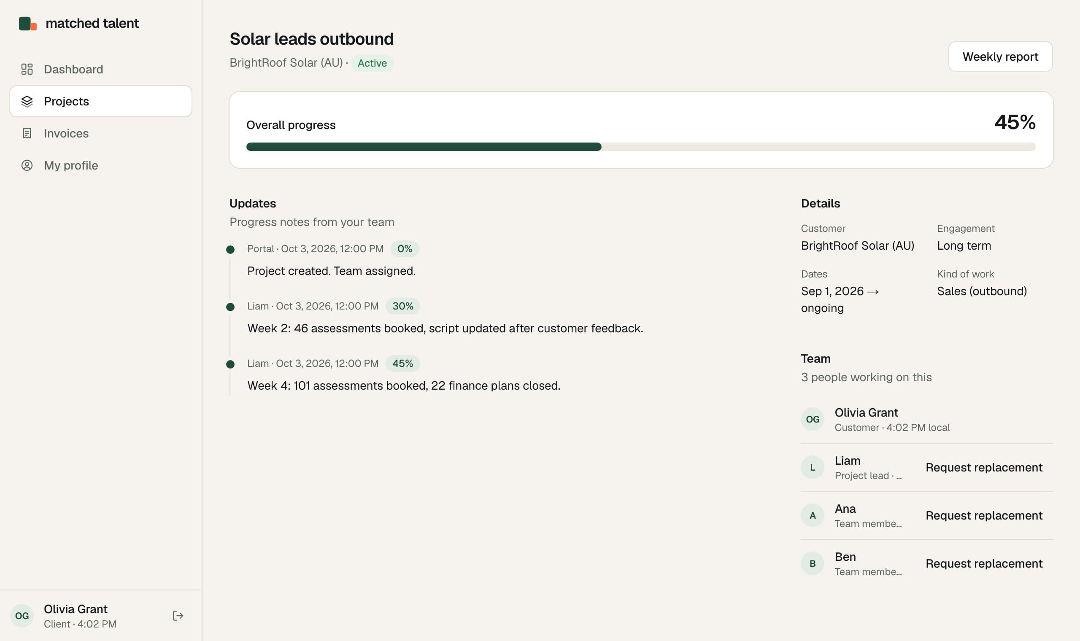The width and height of the screenshot is (1080, 641).
Task: Open the Dashboard menu item
Action: [x=101, y=69]
